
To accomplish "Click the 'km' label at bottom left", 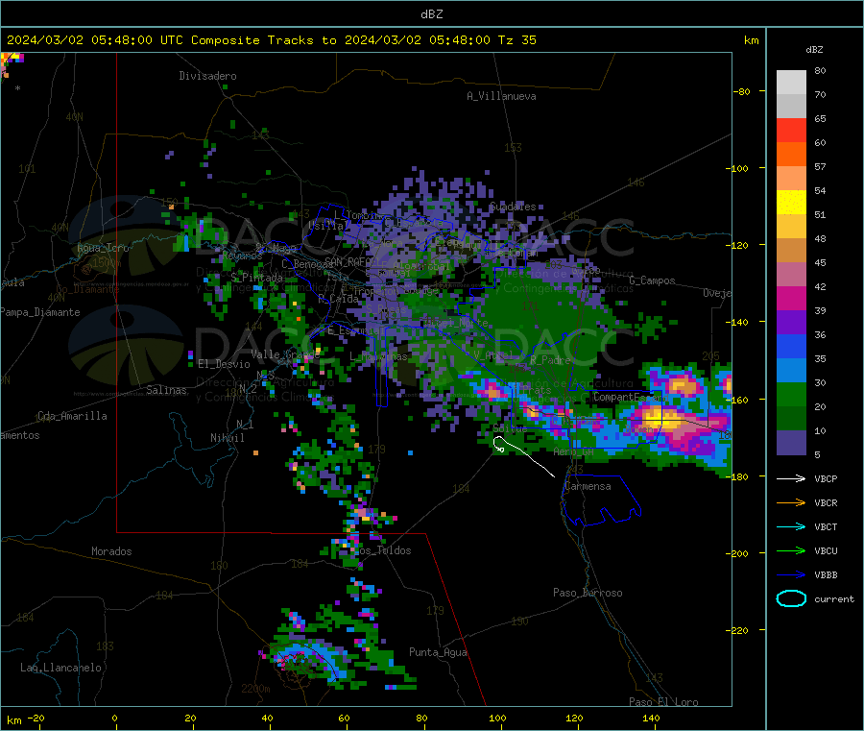I will click(13, 720).
